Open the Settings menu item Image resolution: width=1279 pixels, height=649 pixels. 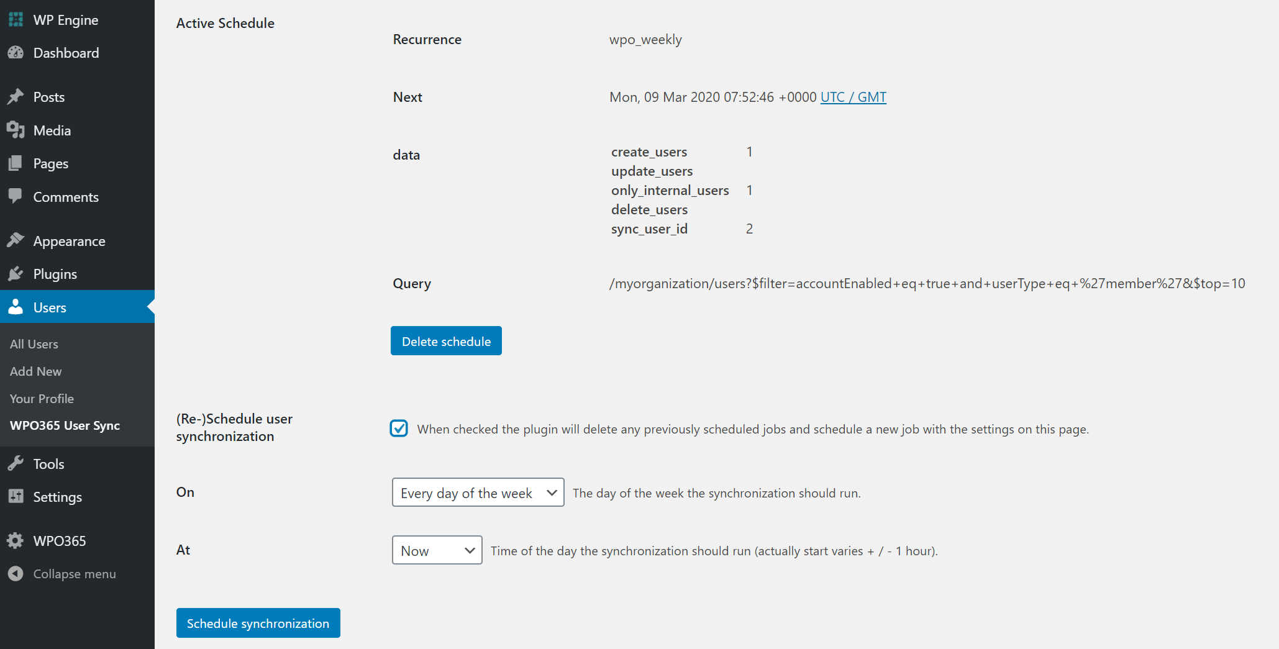77,497
